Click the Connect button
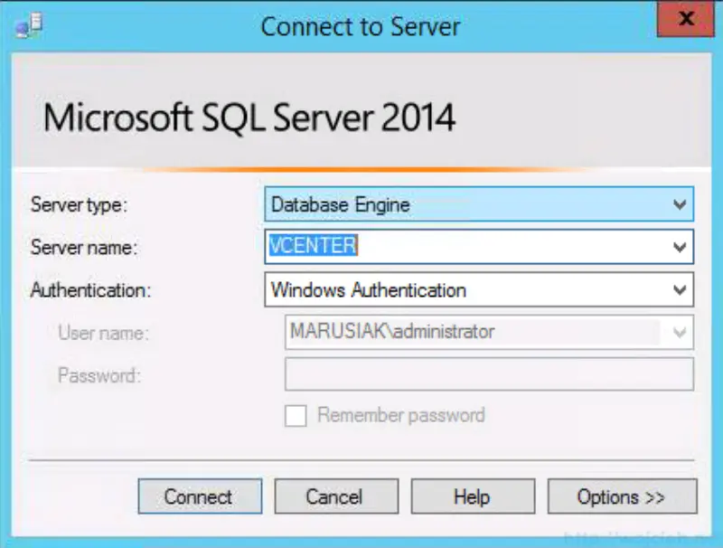Viewport: 723px width, 548px height. pyautogui.click(x=199, y=496)
